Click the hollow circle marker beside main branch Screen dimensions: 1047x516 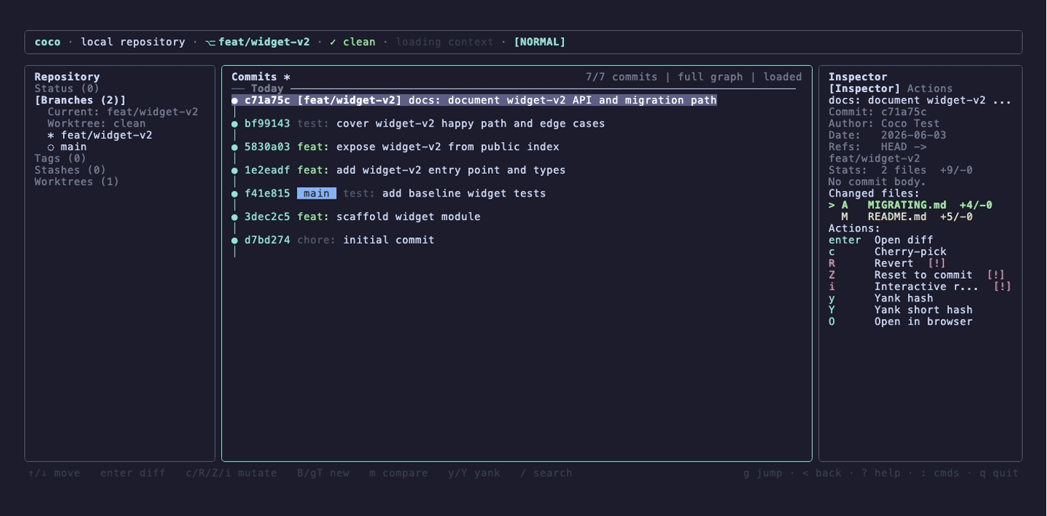51,147
